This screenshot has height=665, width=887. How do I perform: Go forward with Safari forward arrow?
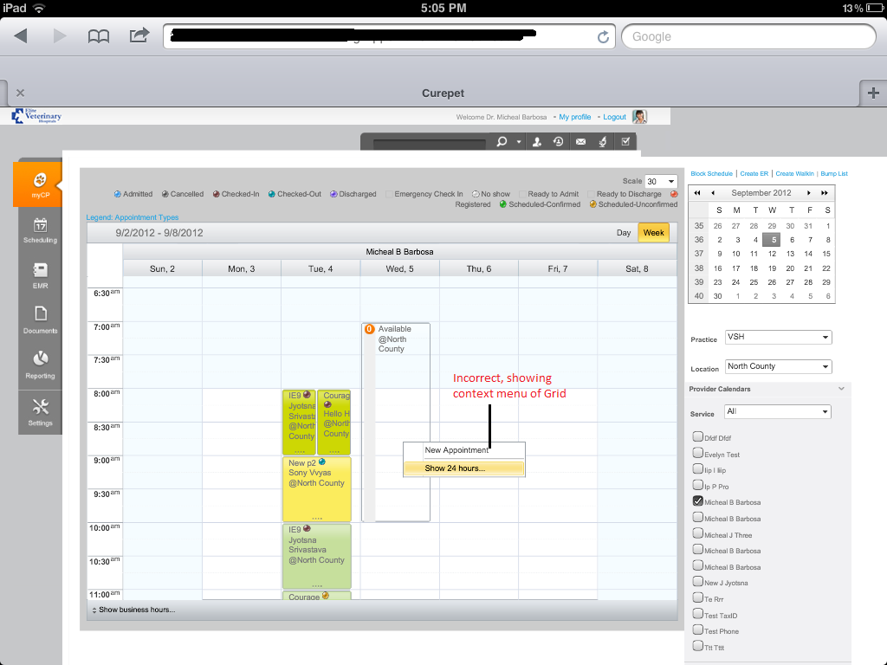point(60,36)
